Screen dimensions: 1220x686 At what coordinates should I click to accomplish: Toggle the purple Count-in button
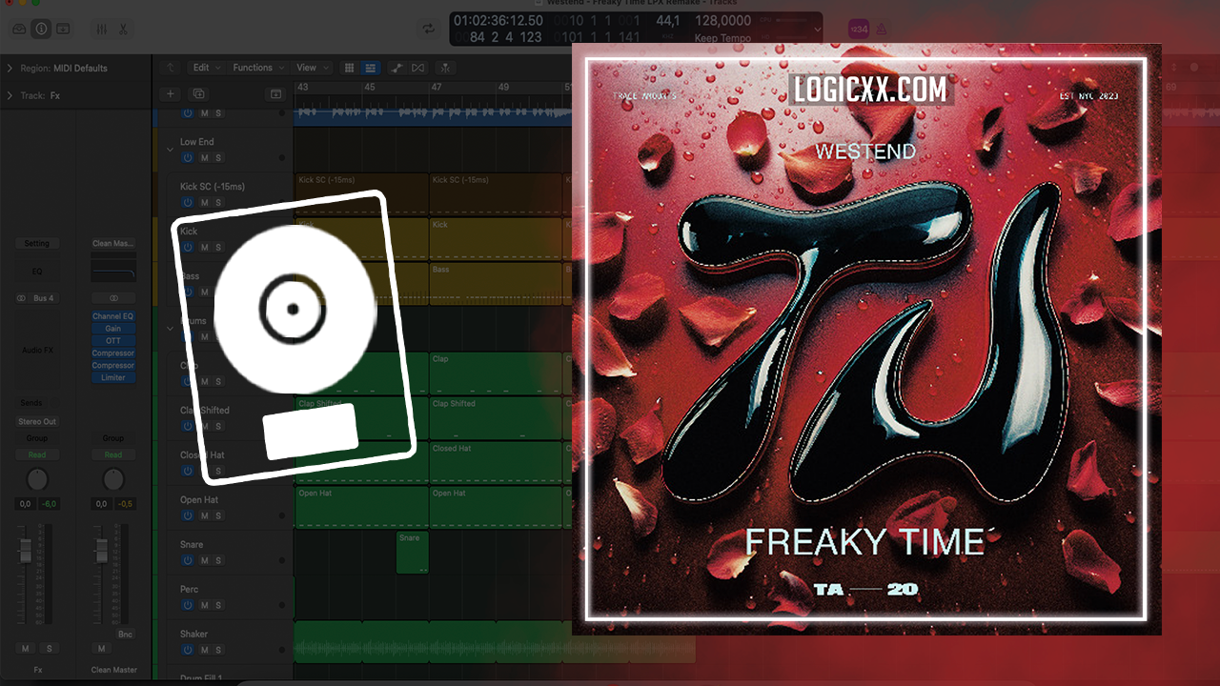(x=858, y=29)
